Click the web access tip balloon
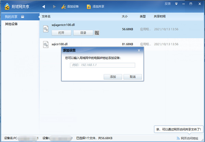Viewport: 205px width, 142px height. (x=179, y=129)
